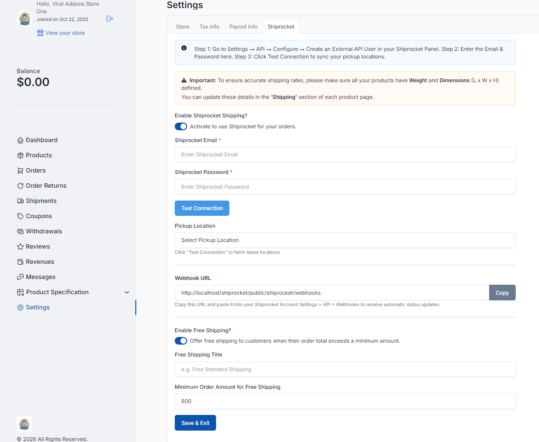This screenshot has width=539, height=442.
Task: Click the Joined on Oct 22, 2025 text
Action: click(x=63, y=19)
